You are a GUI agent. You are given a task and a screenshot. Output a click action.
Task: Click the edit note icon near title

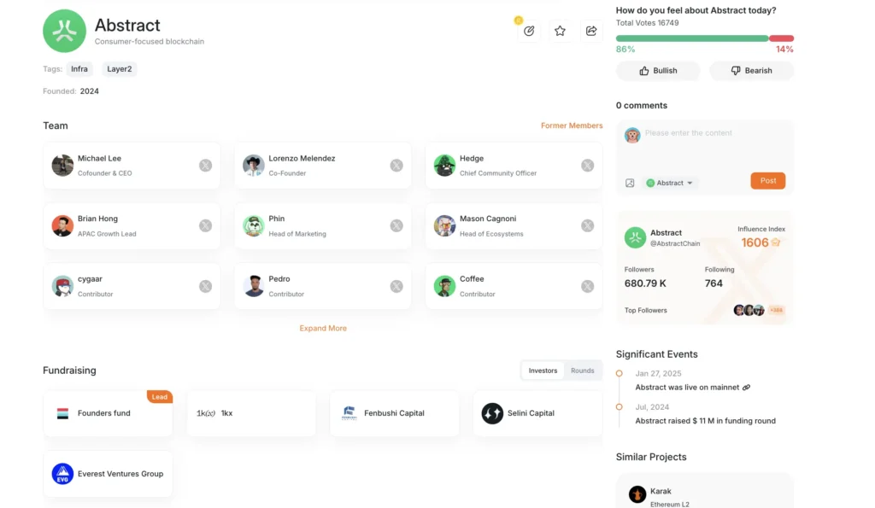(x=529, y=32)
